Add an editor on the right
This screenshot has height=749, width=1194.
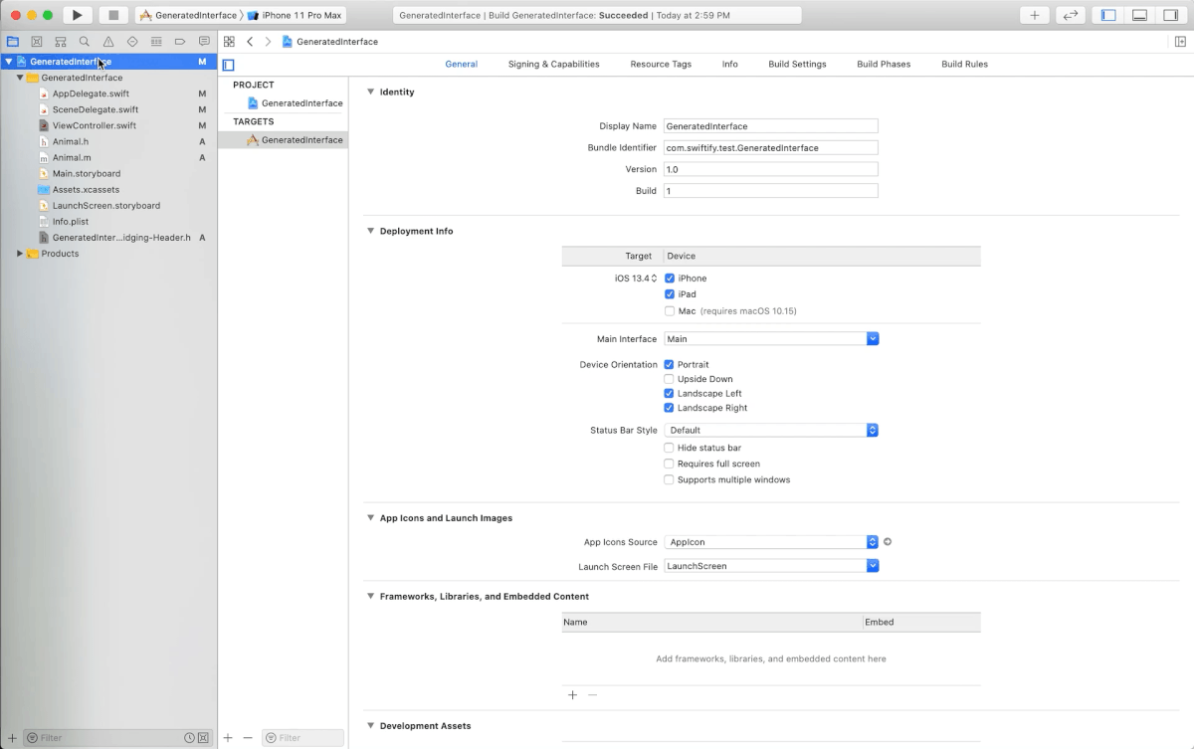(x=1180, y=42)
